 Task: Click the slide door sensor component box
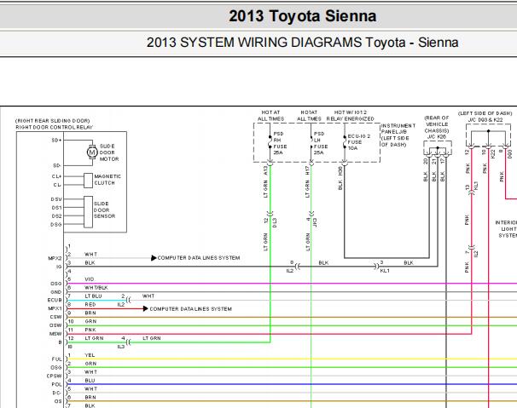tap(88, 212)
